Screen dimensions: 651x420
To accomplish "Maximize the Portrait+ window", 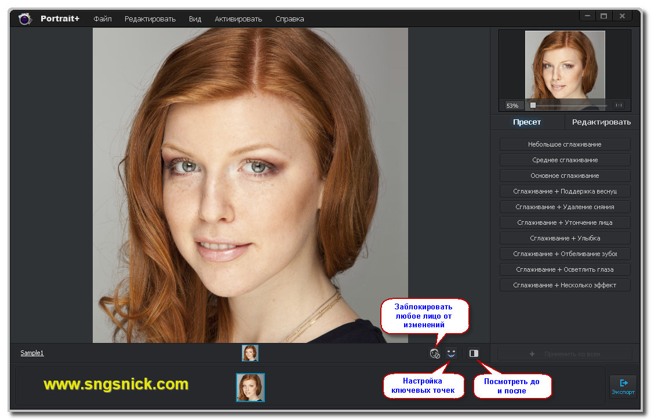I will tap(603, 16).
